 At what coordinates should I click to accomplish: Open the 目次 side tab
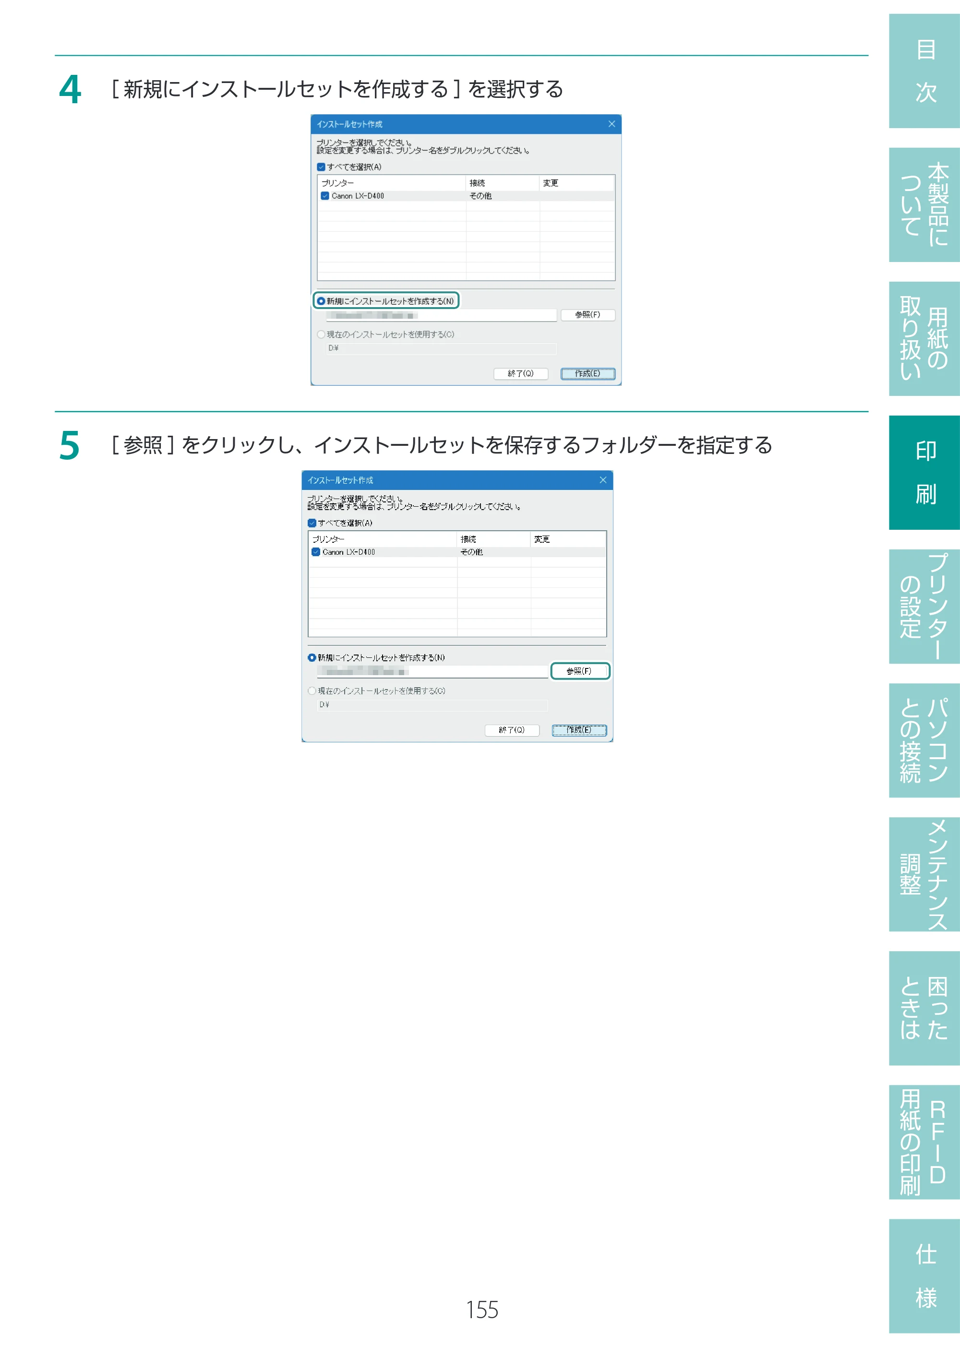[924, 71]
